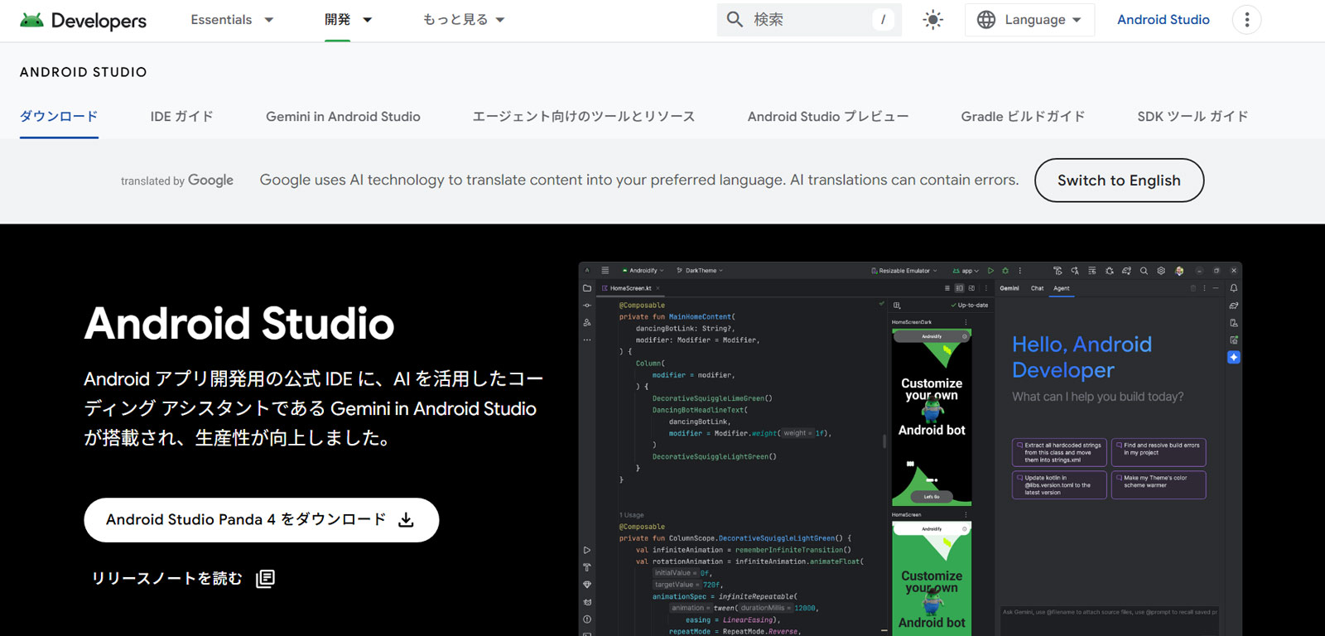This screenshot has height=636, width=1325.
Task: Click 'Extract all hardcoded strings' suggestion card
Action: tap(1059, 452)
